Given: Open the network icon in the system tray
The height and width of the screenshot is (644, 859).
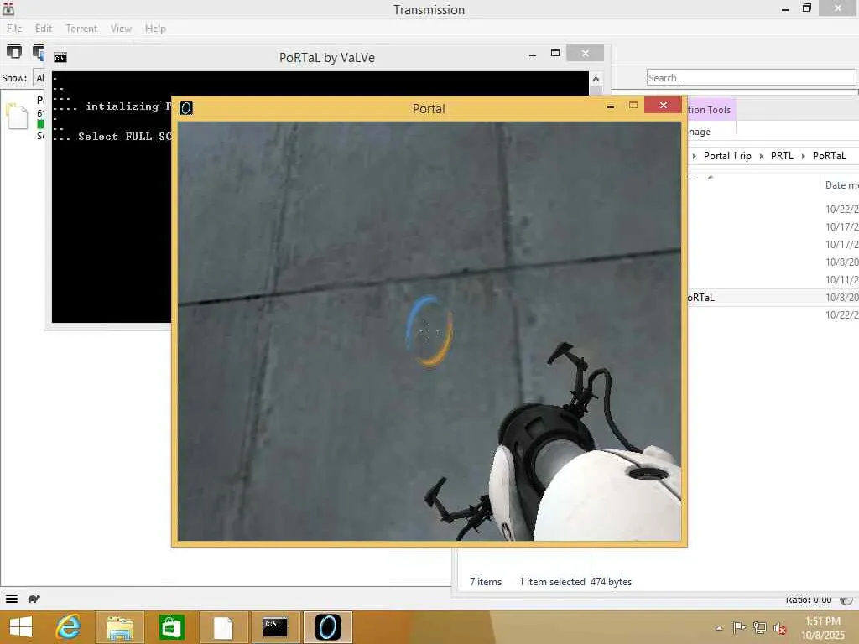Looking at the screenshot, I should (x=759, y=627).
